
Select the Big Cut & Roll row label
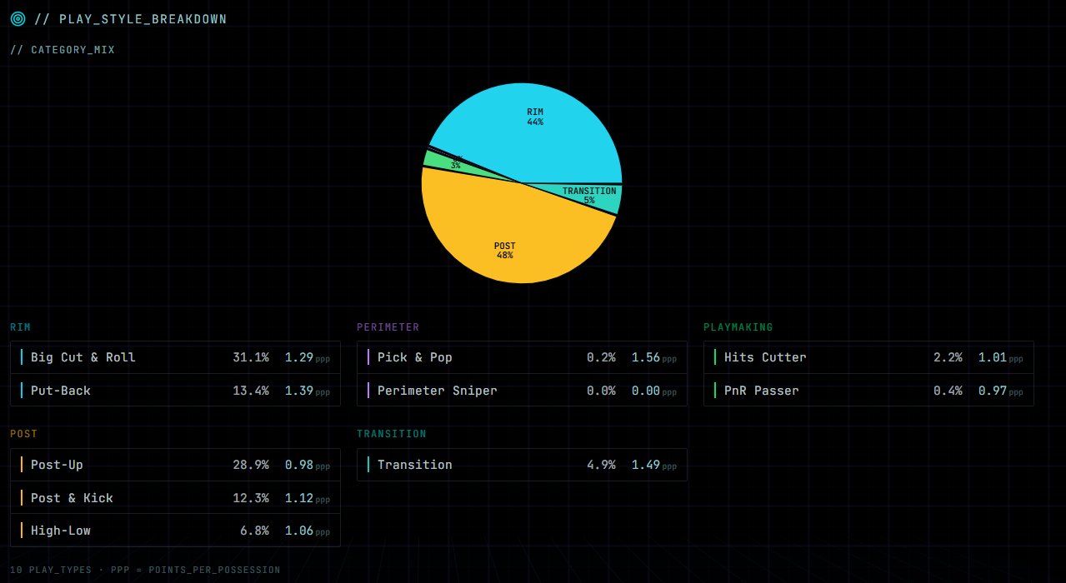(83, 357)
